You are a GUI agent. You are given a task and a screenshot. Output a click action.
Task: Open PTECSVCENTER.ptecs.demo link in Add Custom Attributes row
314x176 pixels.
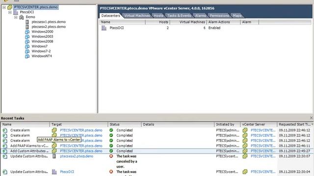81,151
